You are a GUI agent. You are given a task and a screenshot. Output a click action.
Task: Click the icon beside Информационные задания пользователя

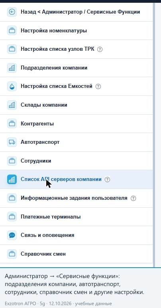click(12, 198)
